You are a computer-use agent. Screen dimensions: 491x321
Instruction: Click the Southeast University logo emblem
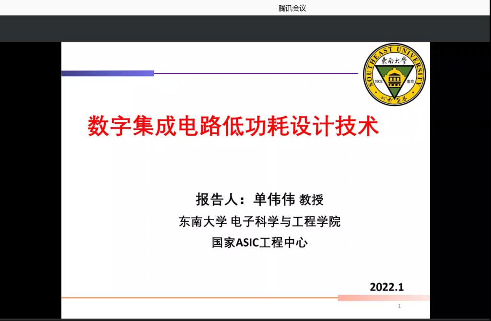tap(394, 74)
